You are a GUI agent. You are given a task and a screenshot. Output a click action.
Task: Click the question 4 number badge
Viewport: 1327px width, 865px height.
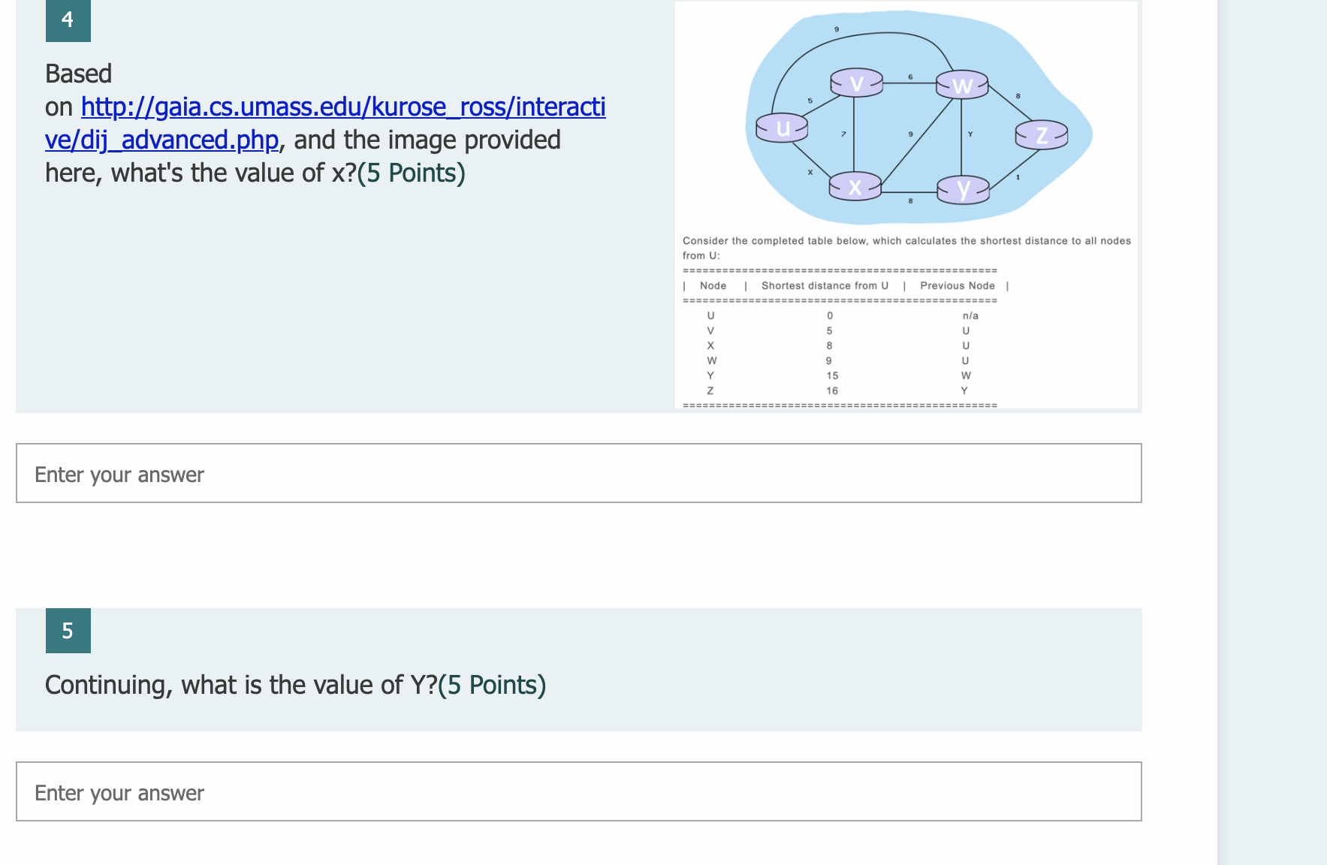(x=68, y=20)
